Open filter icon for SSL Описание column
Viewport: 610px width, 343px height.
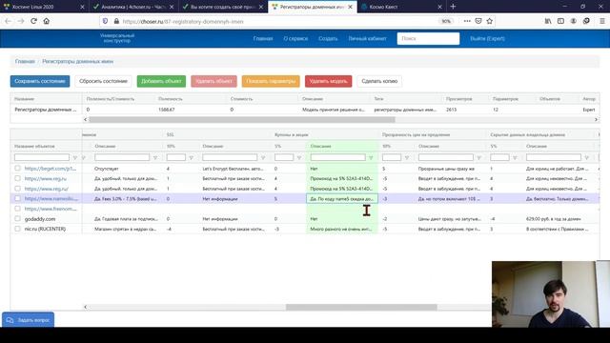coord(263,157)
